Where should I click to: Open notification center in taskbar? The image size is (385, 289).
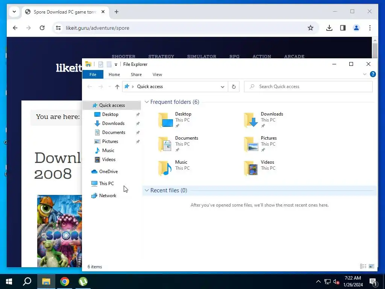(x=373, y=282)
